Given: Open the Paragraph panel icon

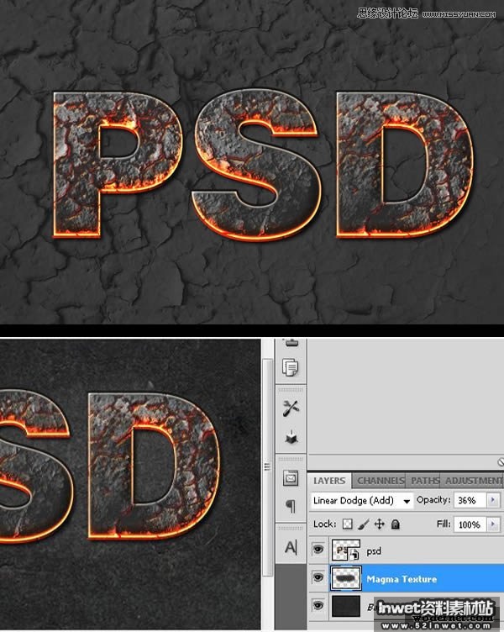Looking at the screenshot, I should pos(291,505).
